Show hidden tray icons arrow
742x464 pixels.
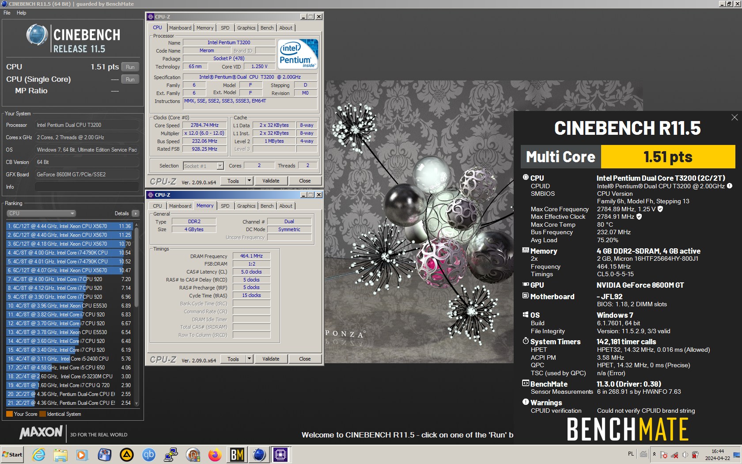point(654,454)
